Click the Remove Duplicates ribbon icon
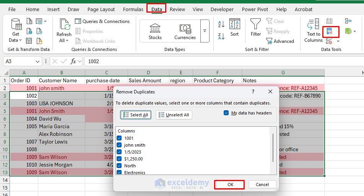Image resolution: width=364 pixels, height=196 pixels. (330, 31)
